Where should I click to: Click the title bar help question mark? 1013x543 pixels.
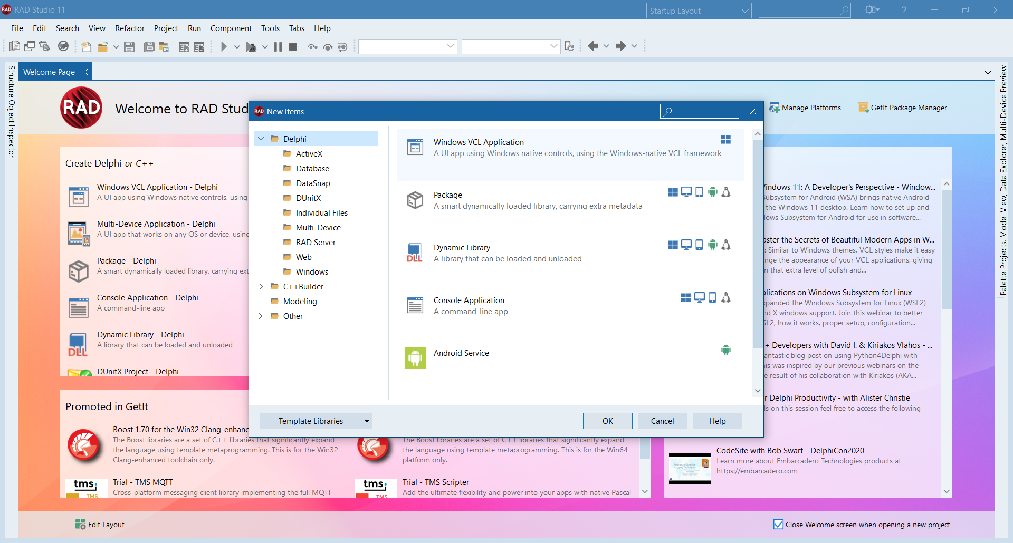904,9
